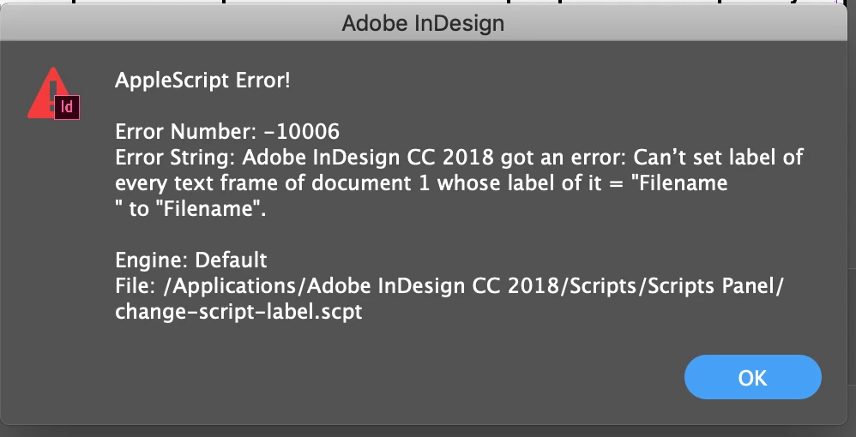
Task: Click the text 'Can't set label of'
Action: [x=718, y=158]
